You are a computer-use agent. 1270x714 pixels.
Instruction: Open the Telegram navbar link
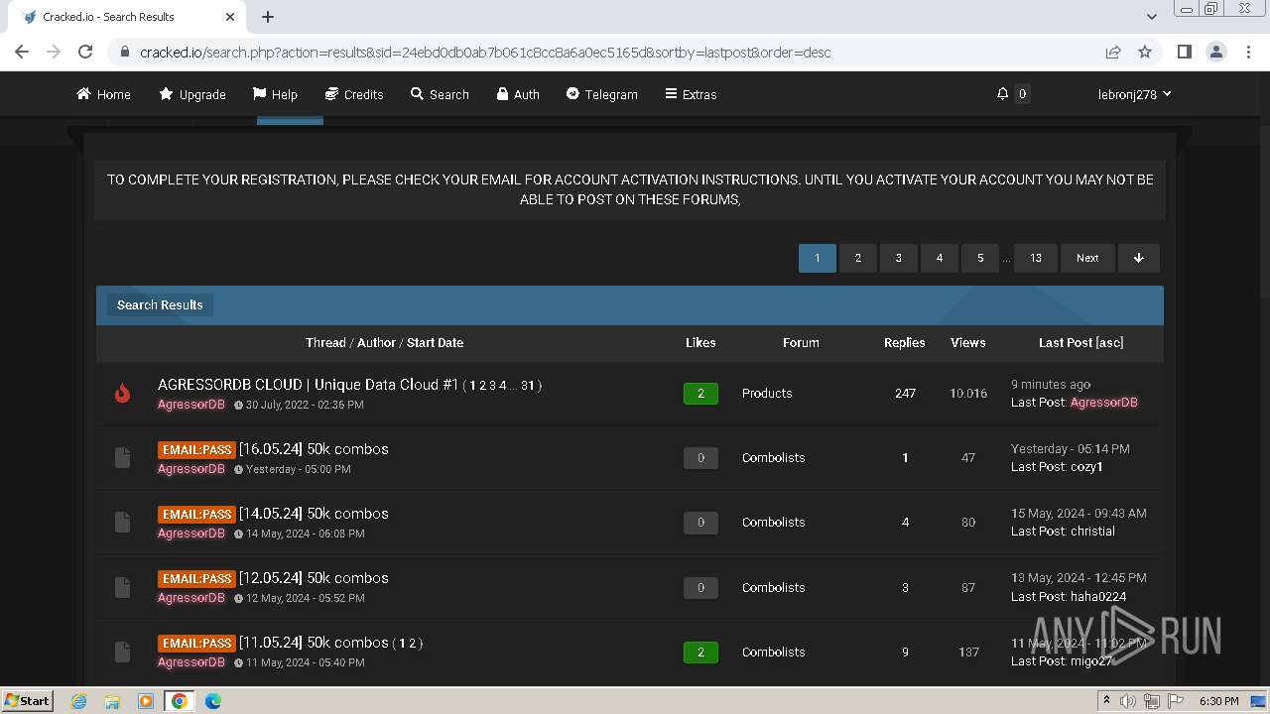click(601, 94)
